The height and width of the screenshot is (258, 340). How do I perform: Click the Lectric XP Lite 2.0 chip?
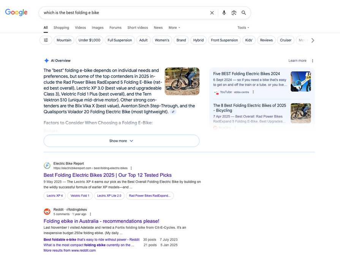pyautogui.click(x=109, y=196)
